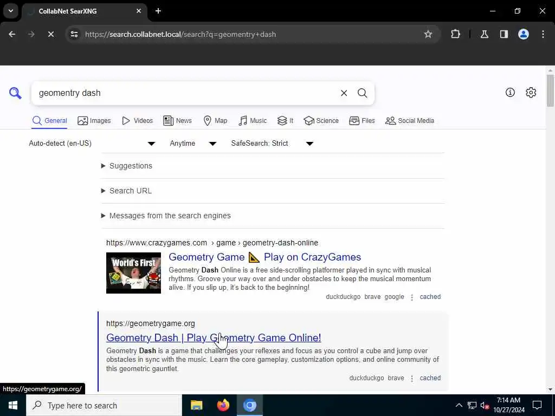The image size is (555, 416).
Task: Open Anytime time range dropdown
Action: coord(193,143)
